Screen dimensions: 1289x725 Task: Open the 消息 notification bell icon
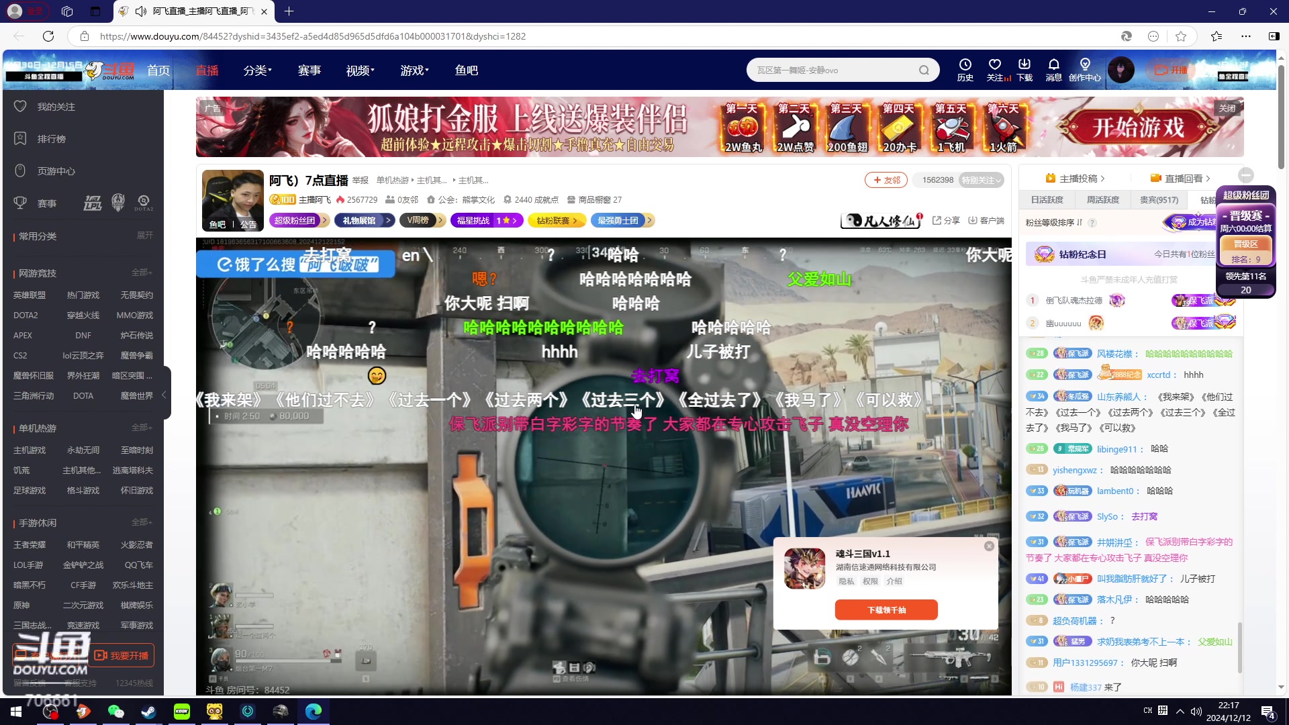pos(1053,70)
